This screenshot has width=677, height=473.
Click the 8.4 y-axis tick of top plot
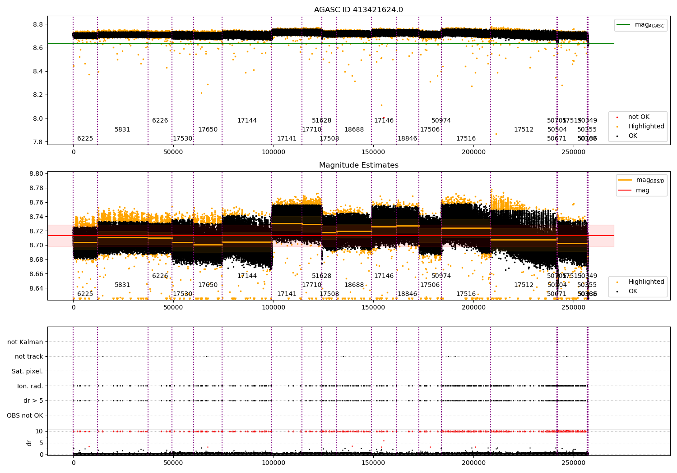38,72
